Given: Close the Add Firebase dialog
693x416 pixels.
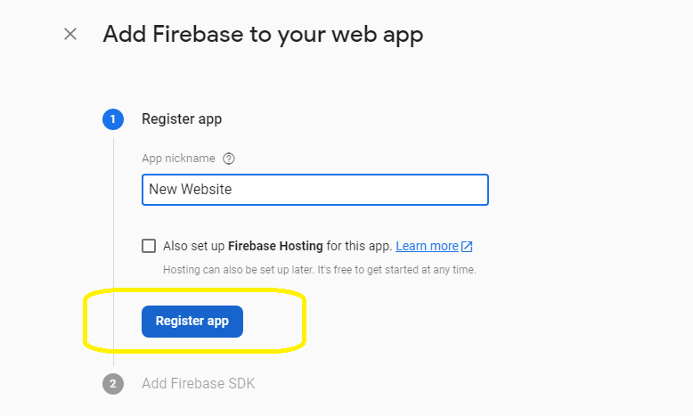Looking at the screenshot, I should coord(70,35).
